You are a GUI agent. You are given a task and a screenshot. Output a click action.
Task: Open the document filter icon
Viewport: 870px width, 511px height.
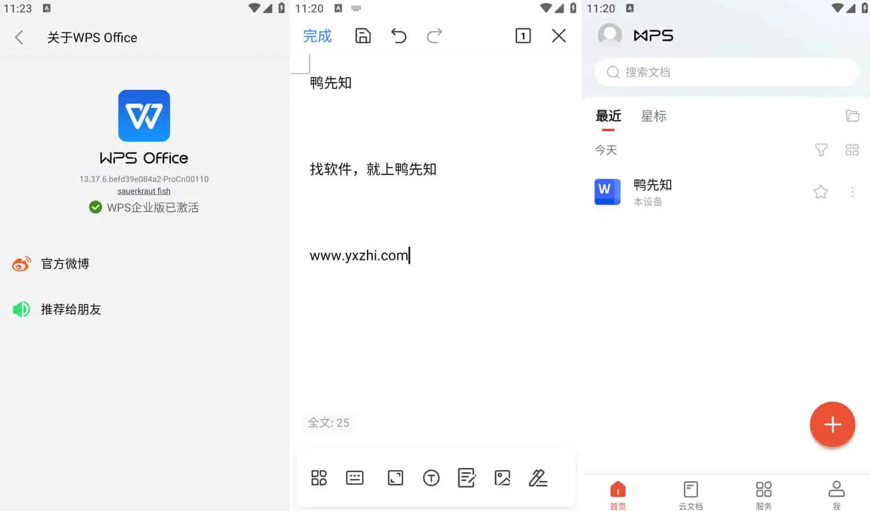821,150
